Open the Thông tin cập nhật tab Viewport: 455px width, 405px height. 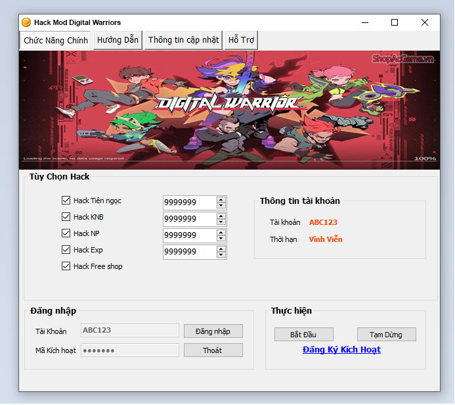pyautogui.click(x=183, y=40)
